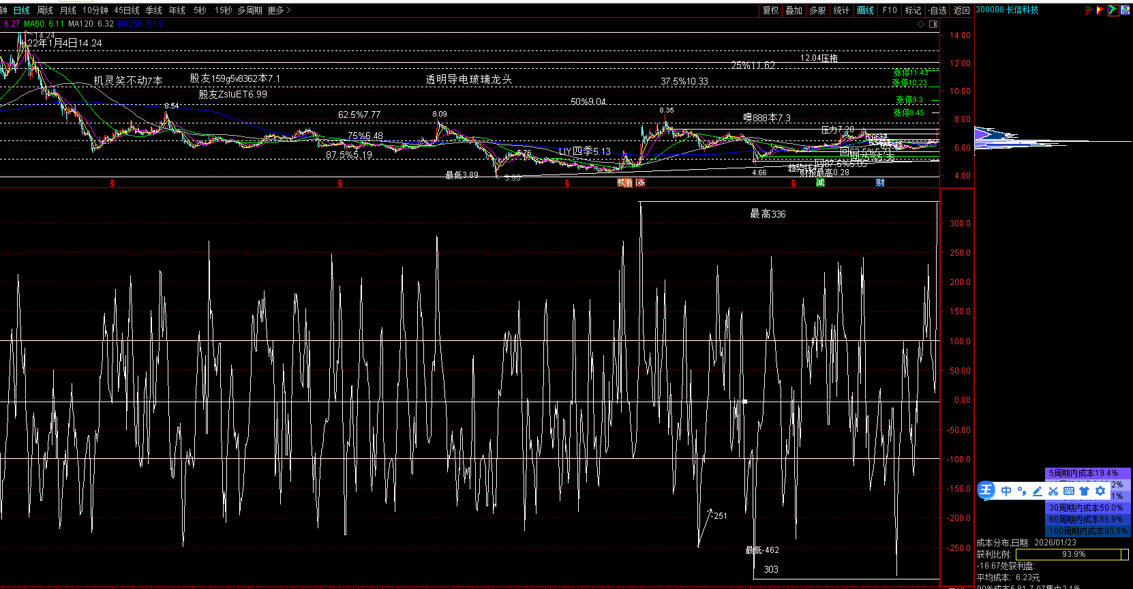Click 涨停11.43 green label
The image size is (1133, 589).
[x=911, y=72]
